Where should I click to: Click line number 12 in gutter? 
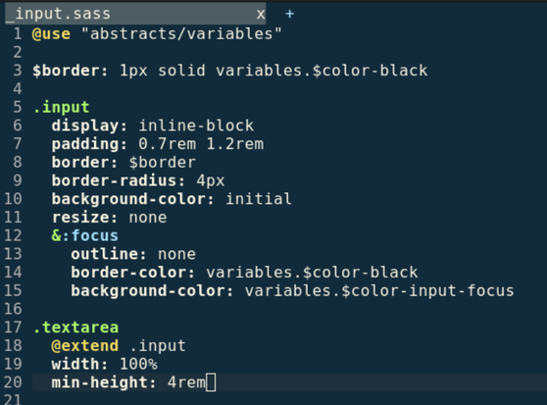13,235
